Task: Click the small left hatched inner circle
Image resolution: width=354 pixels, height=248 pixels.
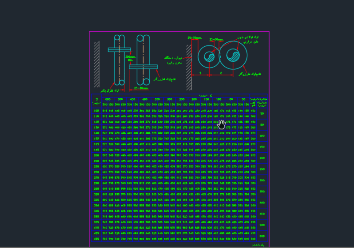Action: 209,56
